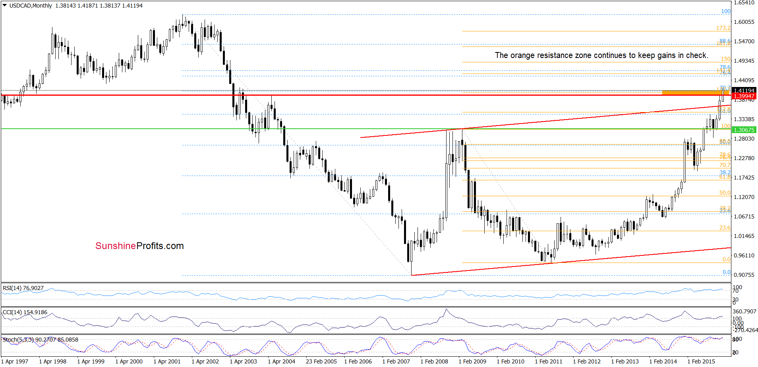Image resolution: width=758 pixels, height=367 pixels.
Task: Click the OHLC value 1.41871
Action: point(88,6)
